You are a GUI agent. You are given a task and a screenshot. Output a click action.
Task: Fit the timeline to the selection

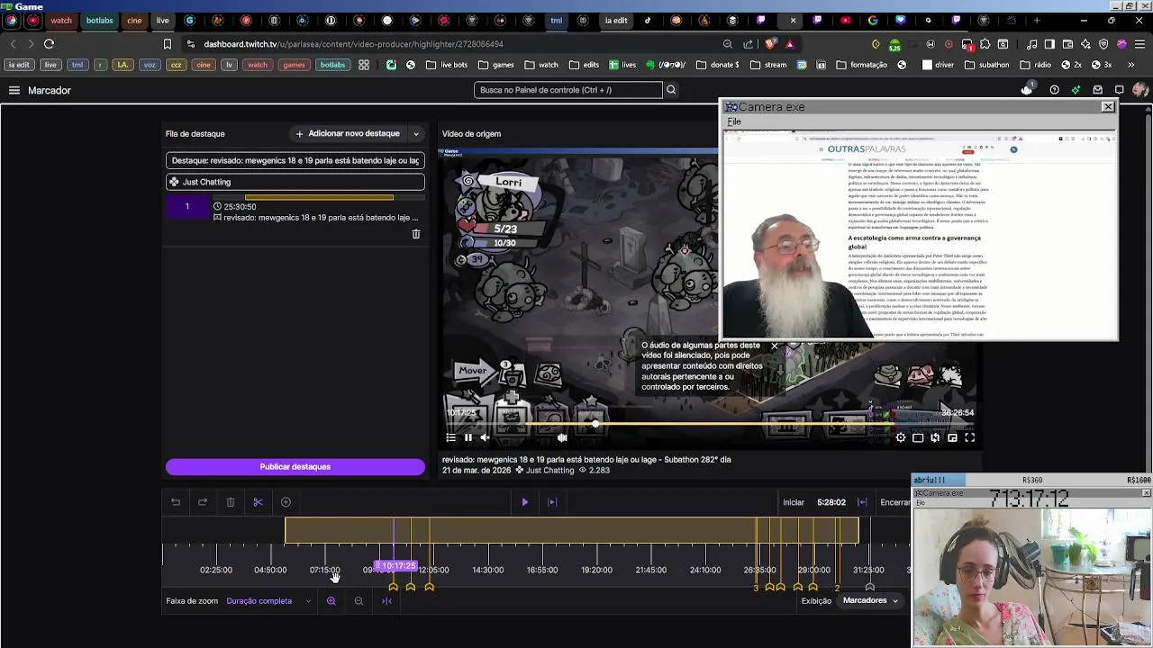click(x=386, y=601)
